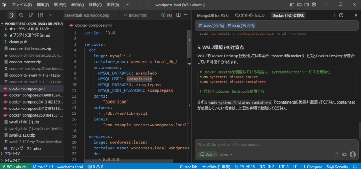Image resolution: width=361 pixels, height=169 pixels.
Task: Start a new chat with the plus icon
Action: click(x=334, y=15)
